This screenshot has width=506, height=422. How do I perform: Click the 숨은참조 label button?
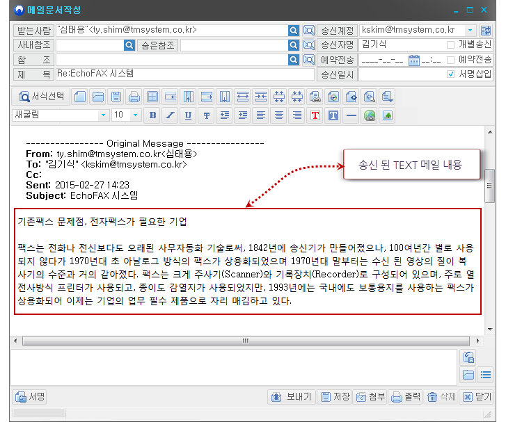point(157,45)
